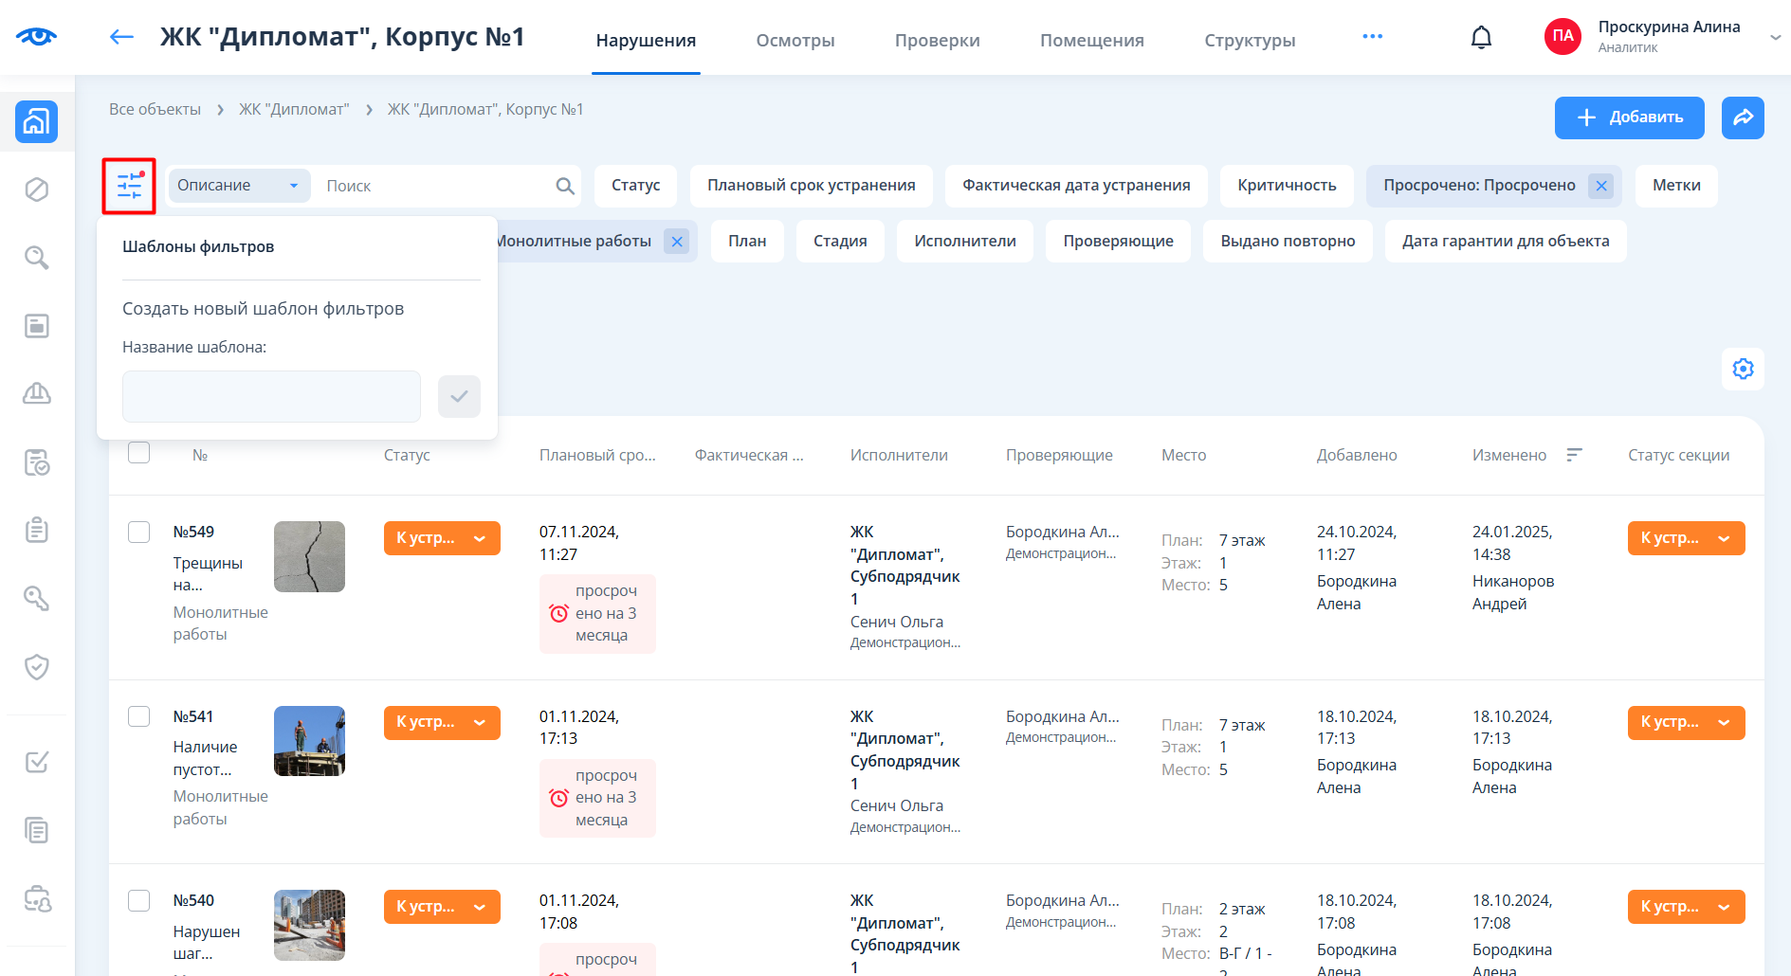This screenshot has height=976, width=1791.
Task: Tick the checkbox for violation №541
Action: (139, 716)
